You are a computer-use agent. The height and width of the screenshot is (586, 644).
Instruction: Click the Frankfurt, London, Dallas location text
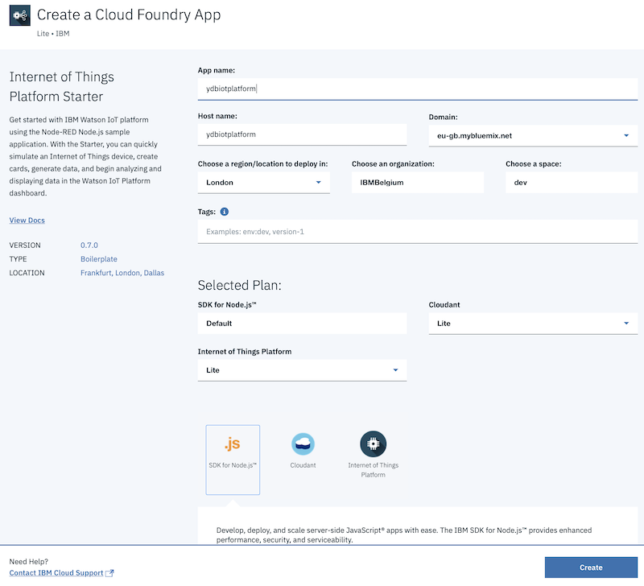coord(122,273)
